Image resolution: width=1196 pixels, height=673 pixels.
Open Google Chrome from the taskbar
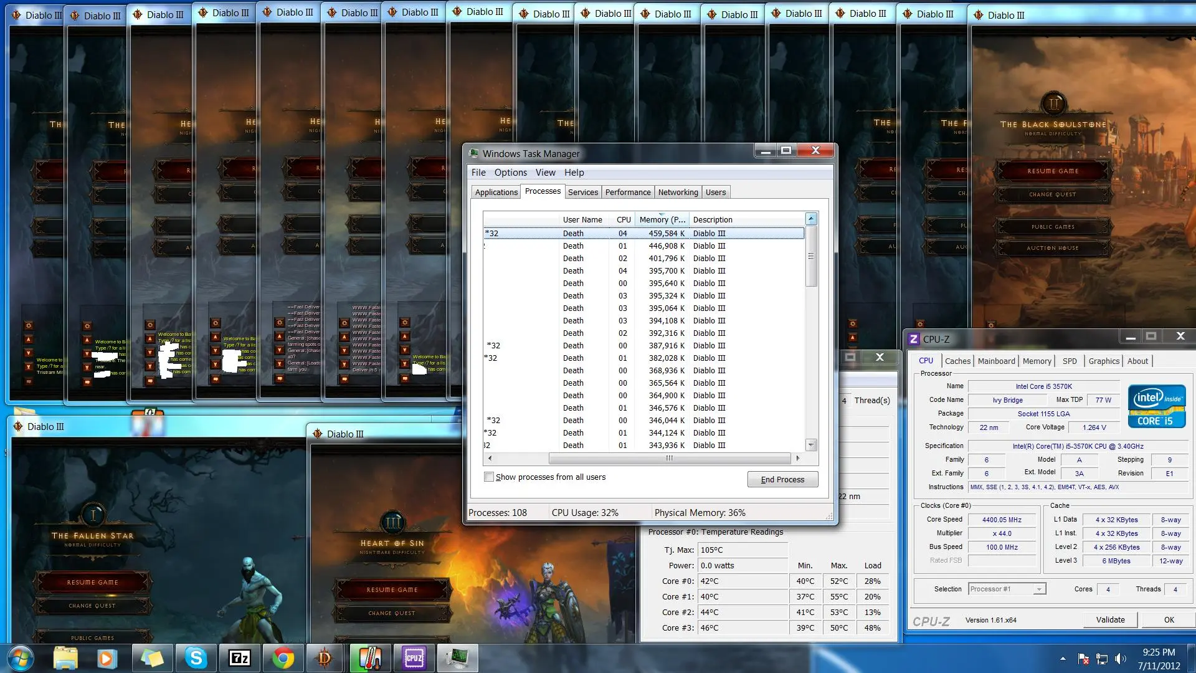pos(283,658)
